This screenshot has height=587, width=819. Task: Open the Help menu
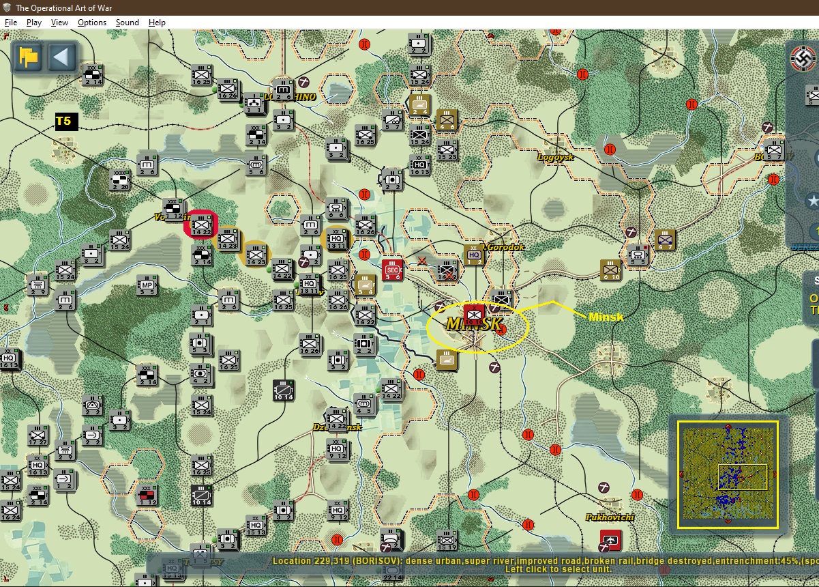(158, 23)
